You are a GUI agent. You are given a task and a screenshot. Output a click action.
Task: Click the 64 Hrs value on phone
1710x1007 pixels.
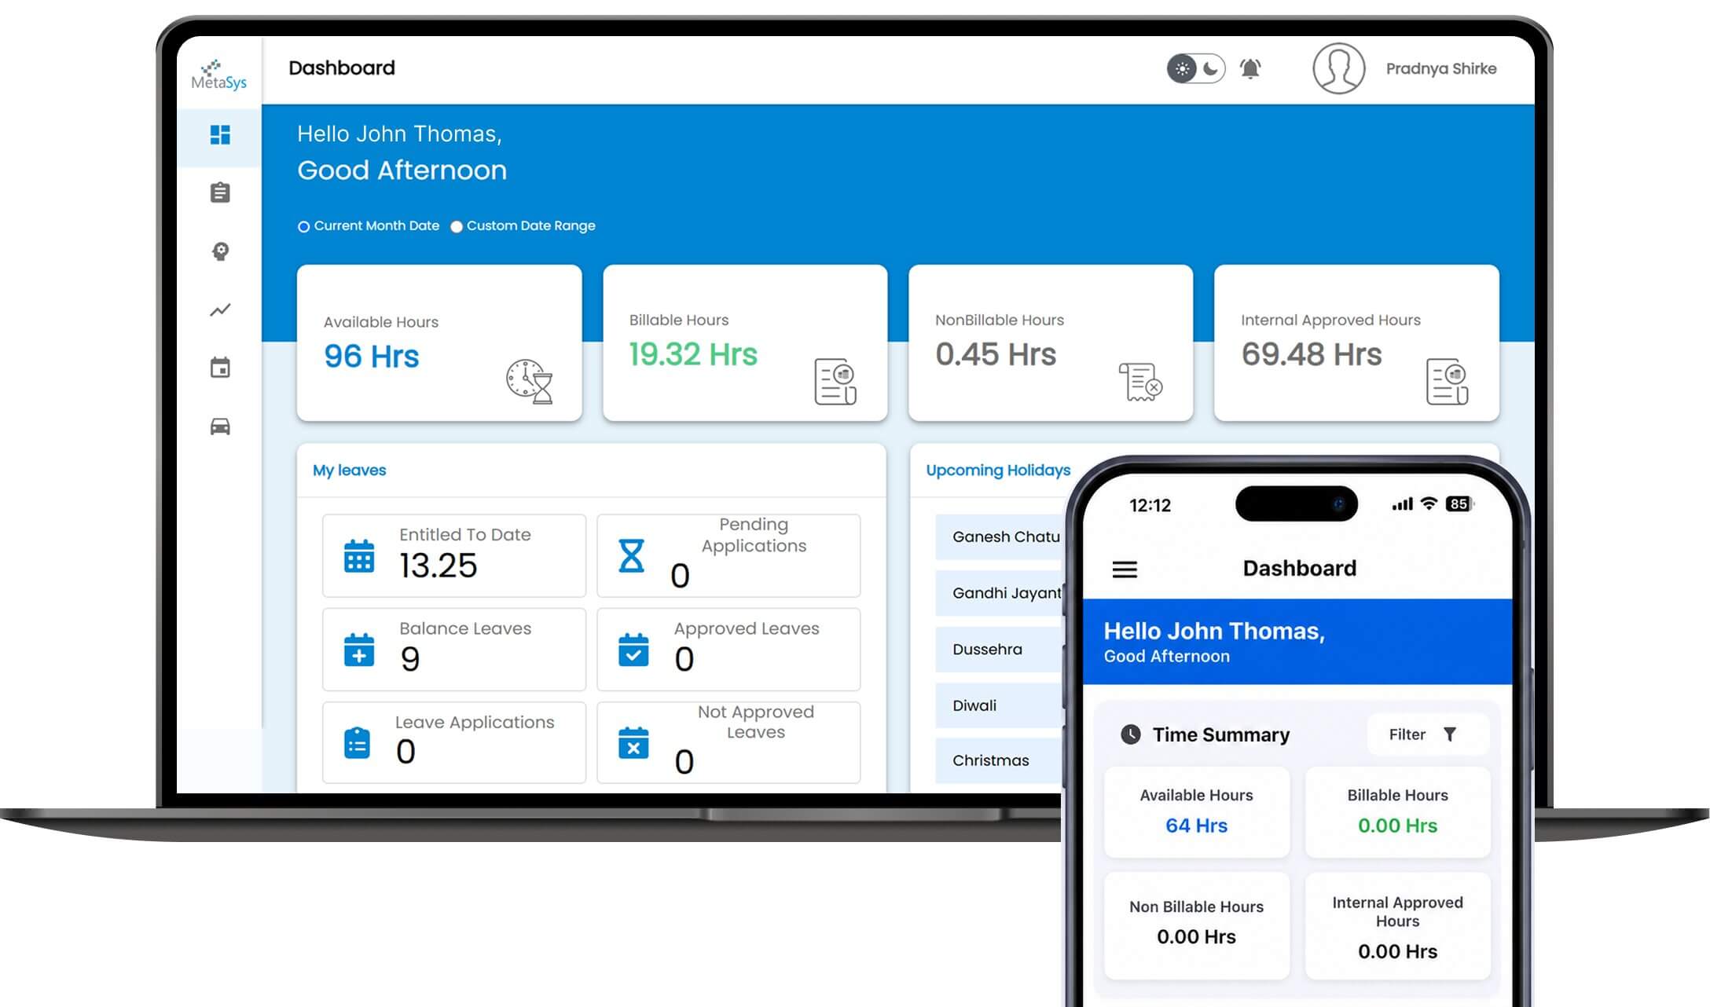click(1196, 826)
